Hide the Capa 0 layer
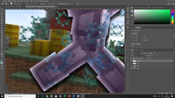The width and height of the screenshot is (175, 98). pyautogui.click(x=131, y=68)
